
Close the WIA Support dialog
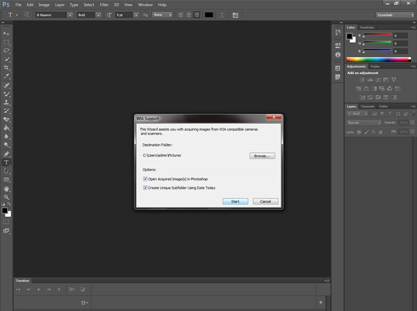(273, 117)
